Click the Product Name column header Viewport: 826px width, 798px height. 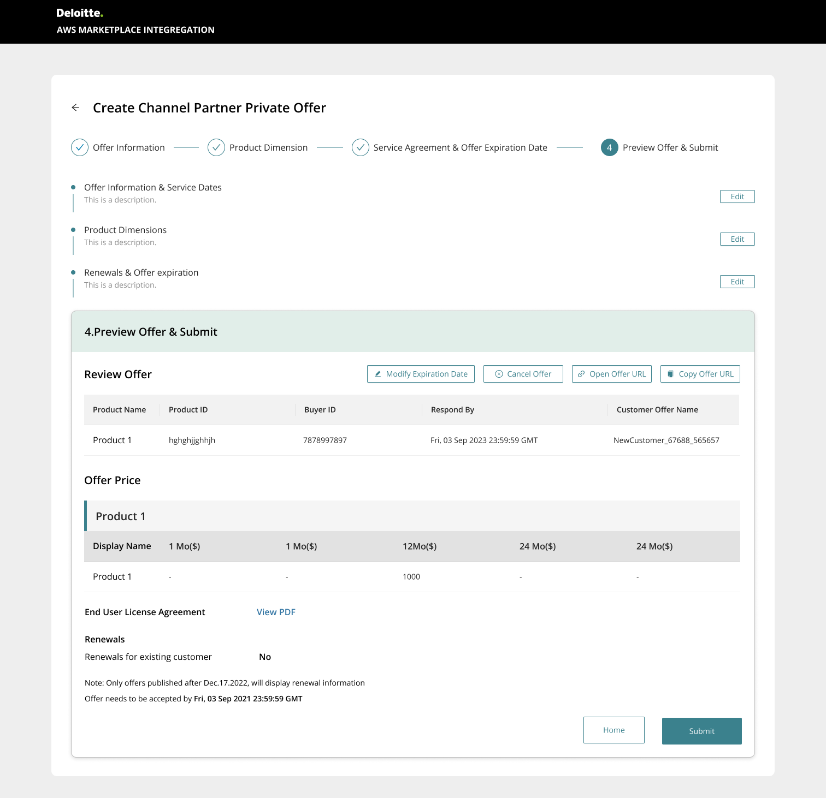[x=120, y=410]
